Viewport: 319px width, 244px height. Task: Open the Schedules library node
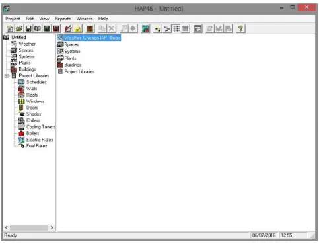tap(36, 82)
